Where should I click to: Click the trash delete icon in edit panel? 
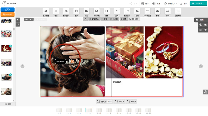point(205,30)
